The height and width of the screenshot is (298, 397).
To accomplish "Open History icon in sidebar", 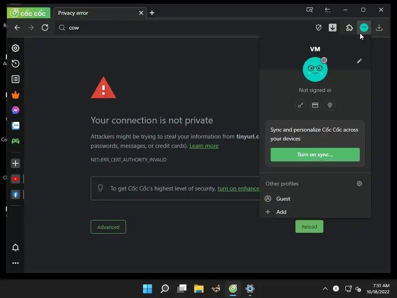I will click(16, 64).
